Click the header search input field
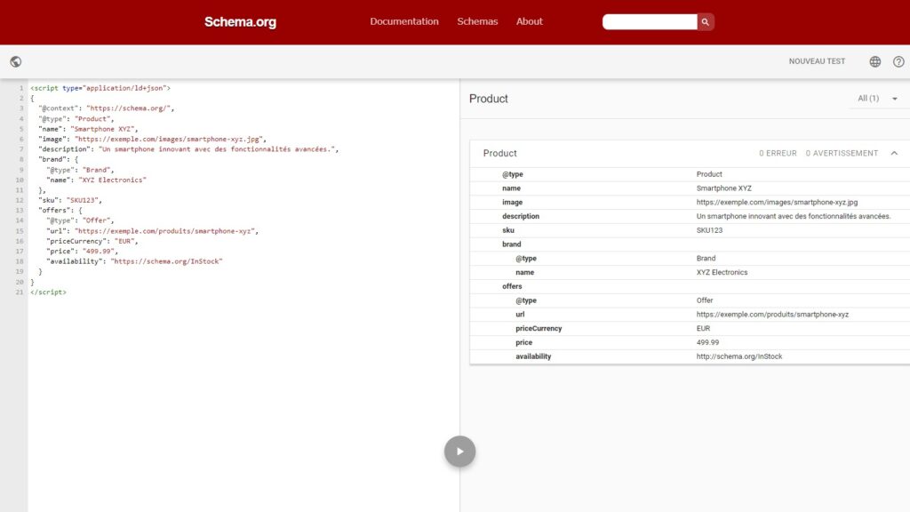 click(650, 22)
